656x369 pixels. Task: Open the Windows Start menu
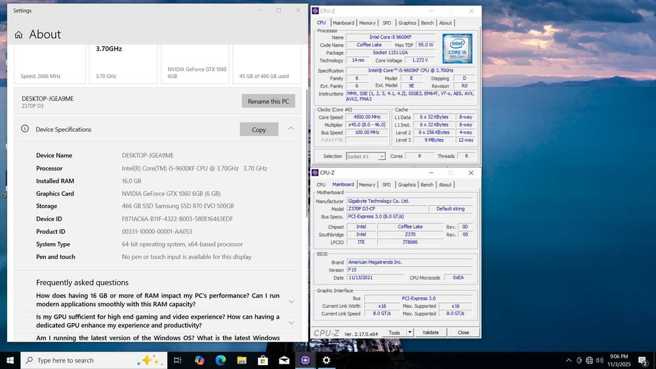click(x=10, y=360)
